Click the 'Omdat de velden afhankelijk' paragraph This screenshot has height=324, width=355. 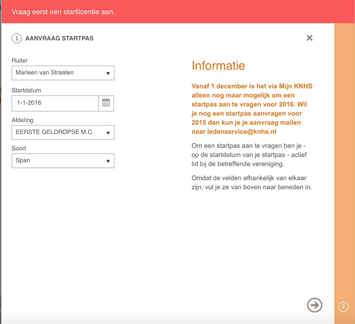(252, 182)
